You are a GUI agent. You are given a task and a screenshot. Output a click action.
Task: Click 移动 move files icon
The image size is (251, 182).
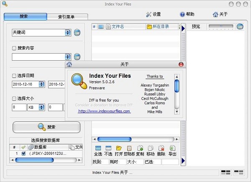[x=151, y=148]
